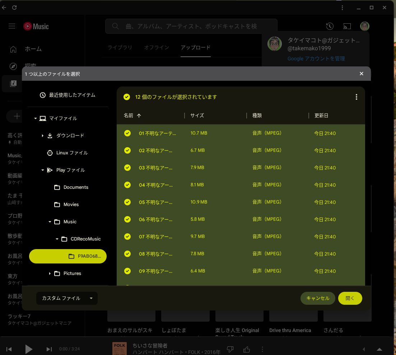396x355 pixels.
Task: Click the 開く open button
Action: tap(350, 298)
